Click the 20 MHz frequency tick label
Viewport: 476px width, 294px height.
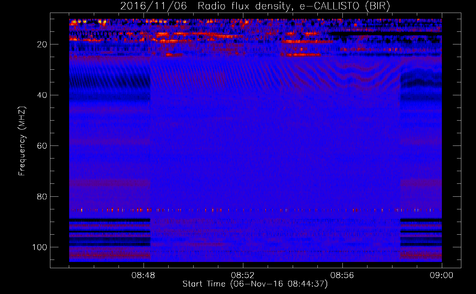[x=42, y=44]
